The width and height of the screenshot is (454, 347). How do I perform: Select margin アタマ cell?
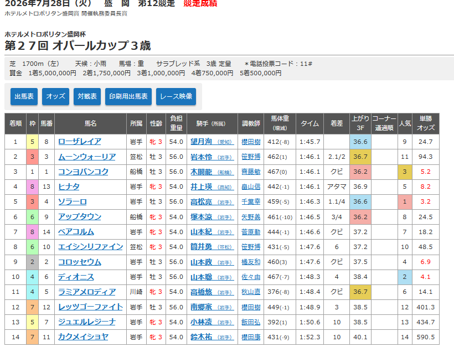click(x=337, y=187)
